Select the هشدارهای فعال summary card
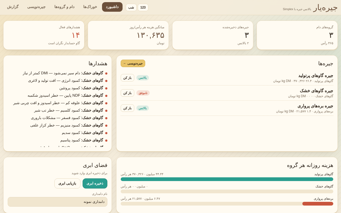Image resolution: width=341 pixels, height=213 pixels. [x=44, y=35]
